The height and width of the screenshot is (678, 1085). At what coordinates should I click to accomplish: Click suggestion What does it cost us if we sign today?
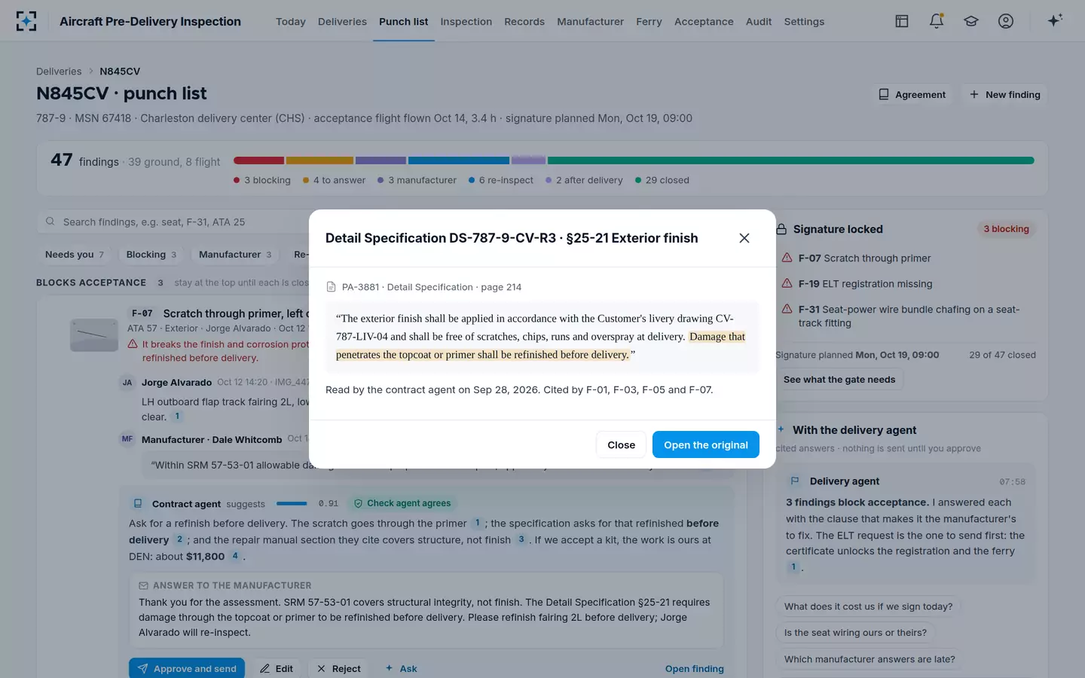tap(868, 606)
